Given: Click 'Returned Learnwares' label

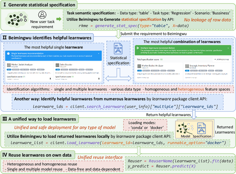Looking at the screenshot, I should pos(225,130).
